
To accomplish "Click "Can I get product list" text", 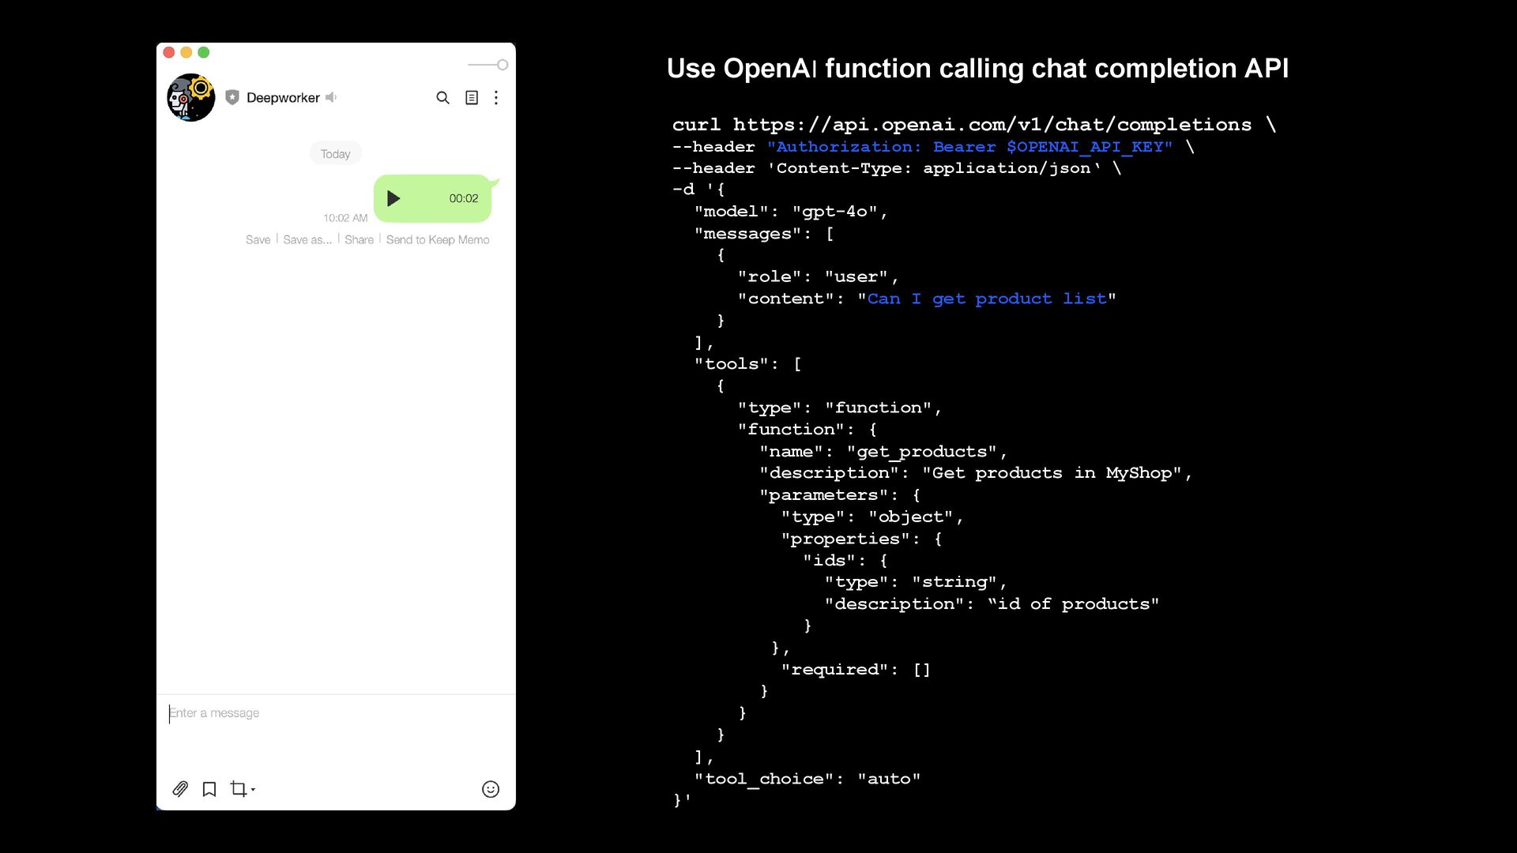I will pyautogui.click(x=987, y=299).
